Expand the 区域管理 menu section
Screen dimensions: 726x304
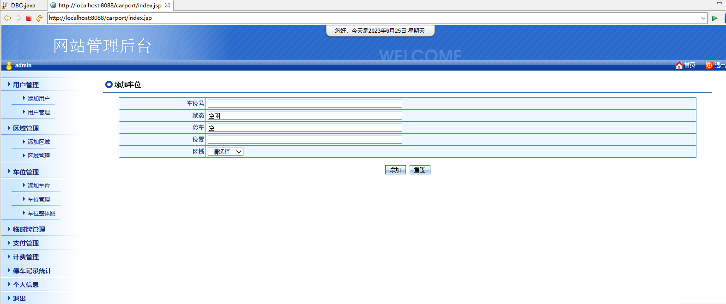point(26,128)
